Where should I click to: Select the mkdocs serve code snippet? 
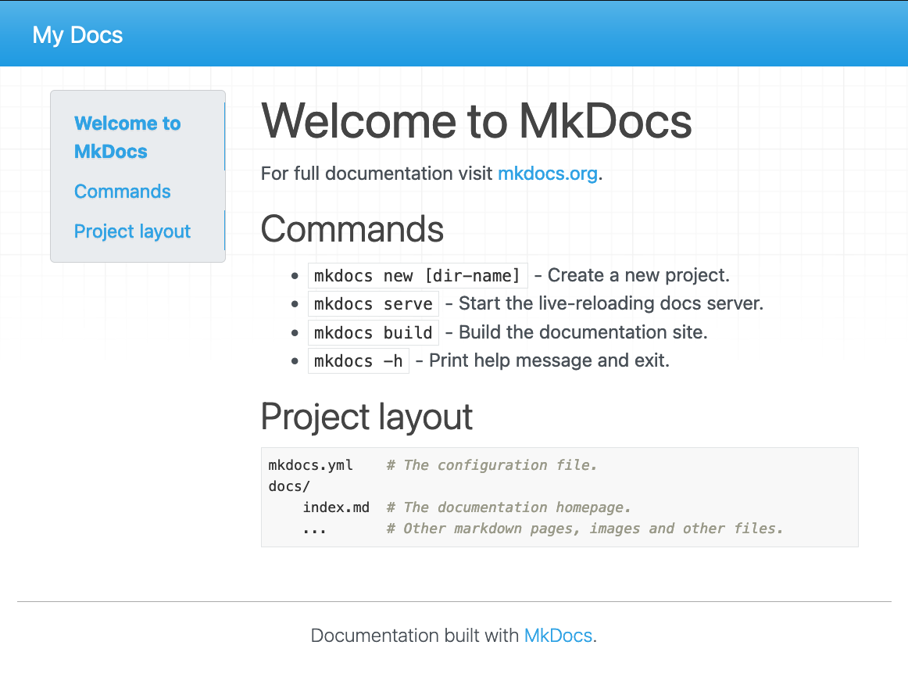[x=373, y=303]
